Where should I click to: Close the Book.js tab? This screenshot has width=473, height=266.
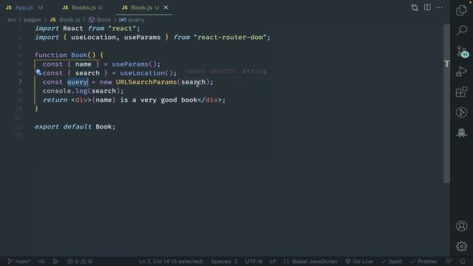coord(166,7)
